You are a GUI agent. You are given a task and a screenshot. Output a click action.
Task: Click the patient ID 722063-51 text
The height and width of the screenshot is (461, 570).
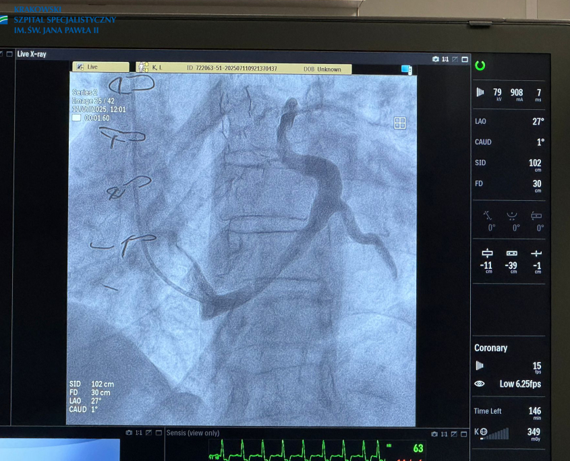pos(231,68)
